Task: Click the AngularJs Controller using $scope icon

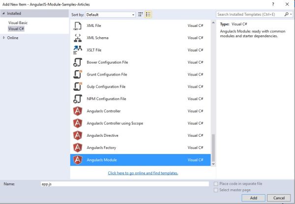Action: 78,123
